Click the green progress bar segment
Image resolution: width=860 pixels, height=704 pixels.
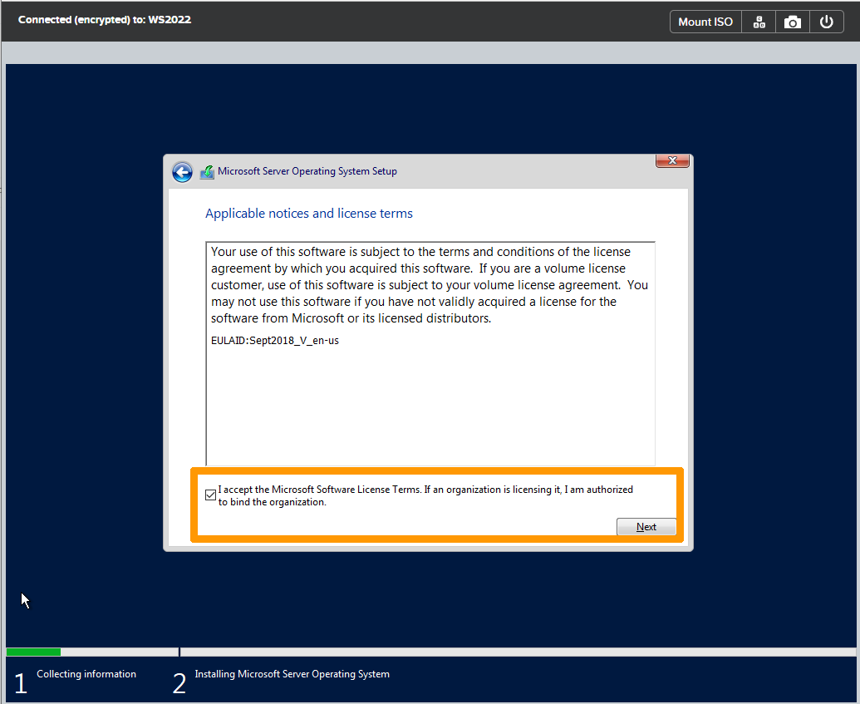pos(33,652)
